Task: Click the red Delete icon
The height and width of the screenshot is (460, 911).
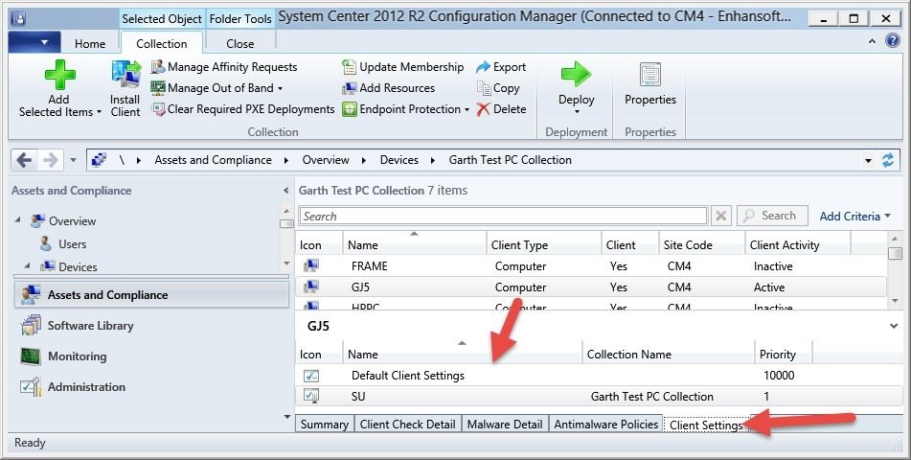Action: coord(484,108)
